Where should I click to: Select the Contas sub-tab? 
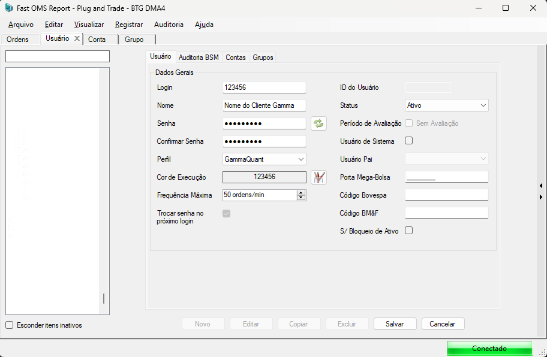pyautogui.click(x=236, y=58)
